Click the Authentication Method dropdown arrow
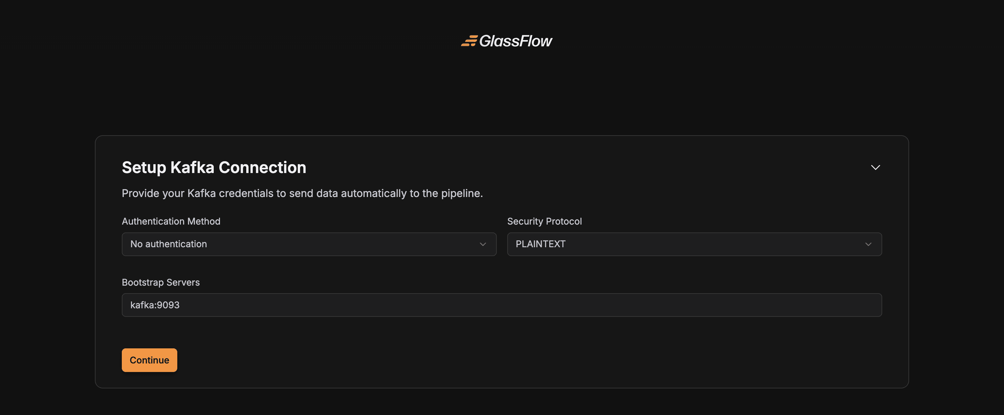The height and width of the screenshot is (415, 1004). click(483, 244)
